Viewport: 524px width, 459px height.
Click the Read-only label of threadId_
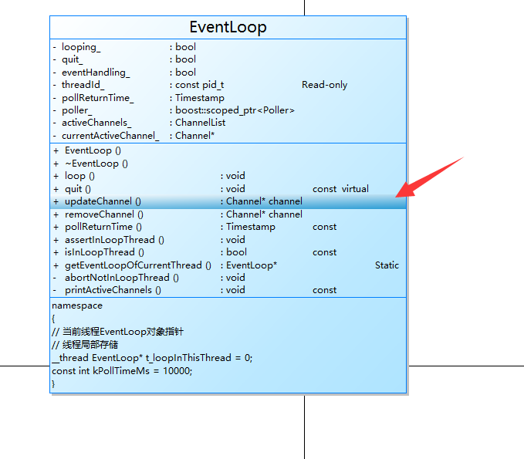pos(324,85)
